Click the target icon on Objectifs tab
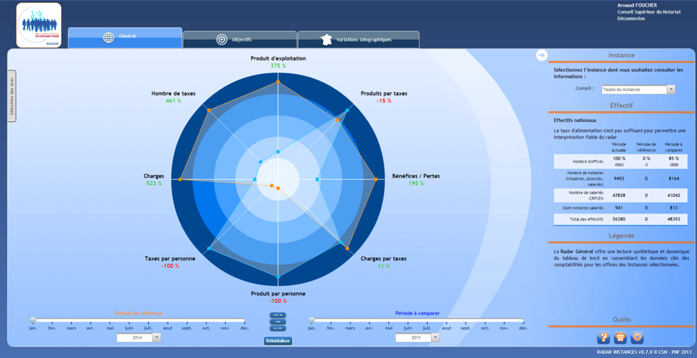Image resolution: width=697 pixels, height=358 pixels. point(222,39)
